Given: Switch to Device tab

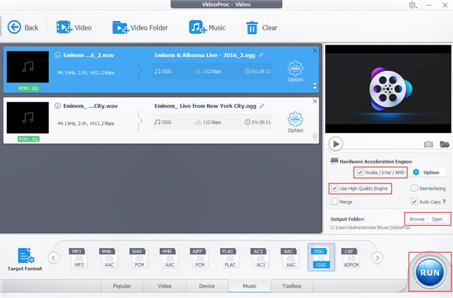Looking at the screenshot, I should pyautogui.click(x=207, y=286).
